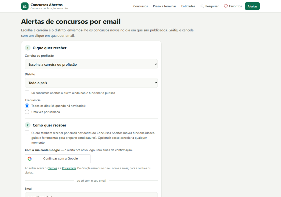
Task: Open the Prazo a terminar page
Action: pyautogui.click(x=165, y=6)
